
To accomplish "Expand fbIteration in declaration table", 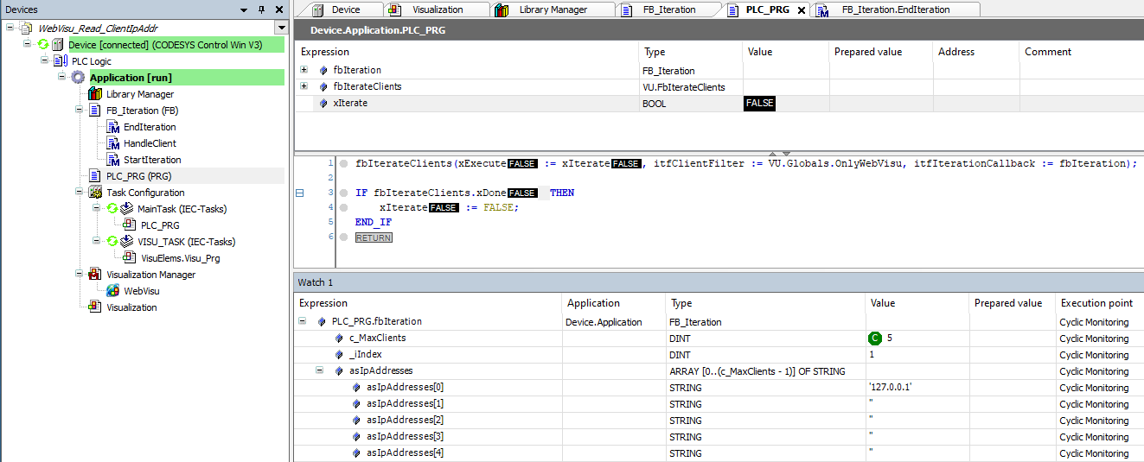I will coord(304,71).
